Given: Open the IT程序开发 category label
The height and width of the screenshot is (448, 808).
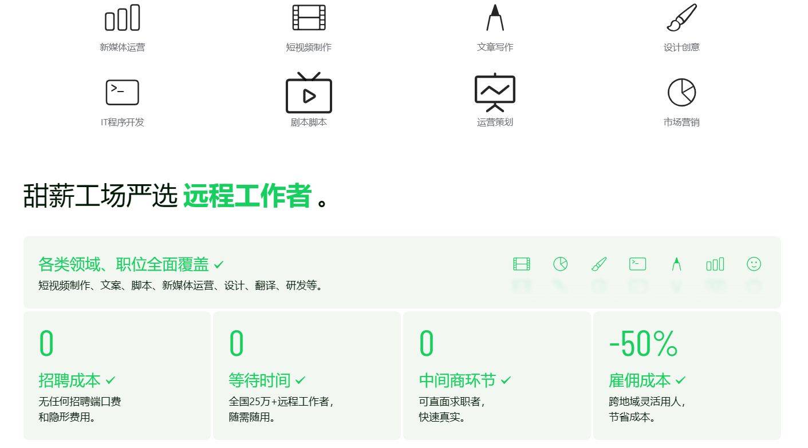Looking at the screenshot, I should coord(123,122).
